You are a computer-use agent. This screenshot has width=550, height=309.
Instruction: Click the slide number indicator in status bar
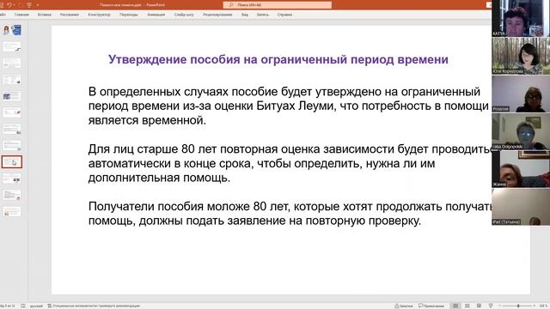[8, 306]
